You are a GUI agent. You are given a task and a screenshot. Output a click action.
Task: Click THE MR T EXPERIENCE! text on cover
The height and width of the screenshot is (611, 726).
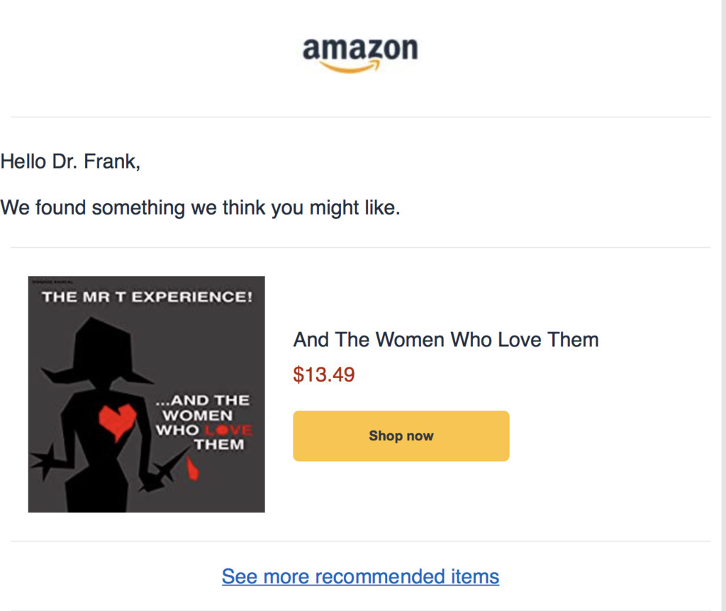coord(147,297)
